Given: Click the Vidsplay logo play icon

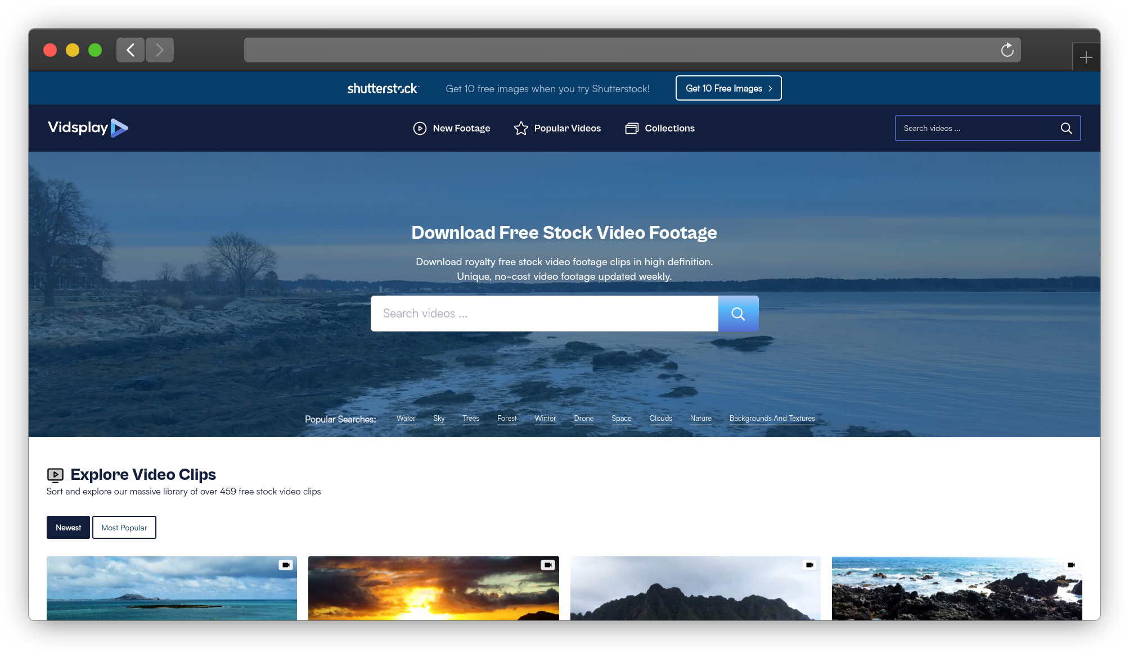Looking at the screenshot, I should coord(119,128).
